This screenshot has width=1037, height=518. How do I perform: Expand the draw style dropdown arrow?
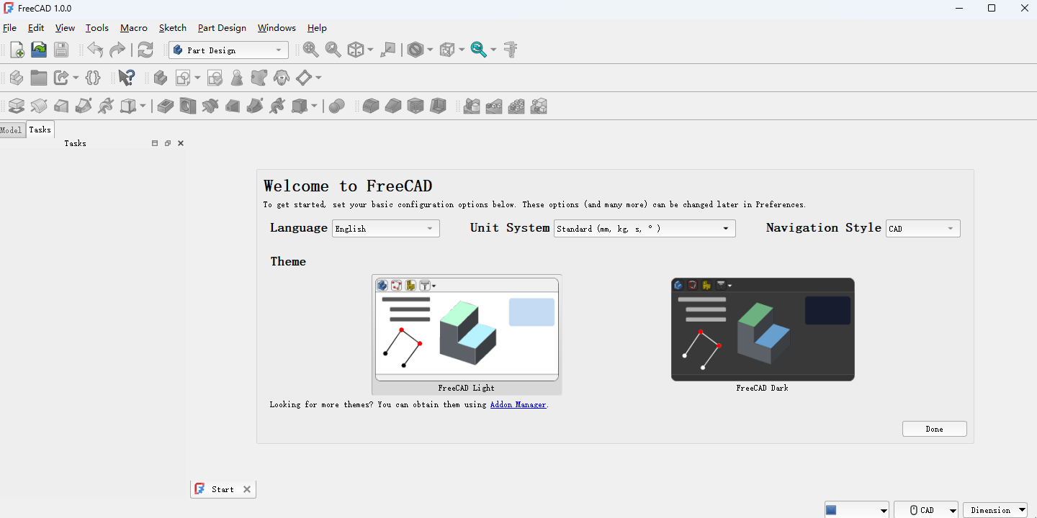[430, 50]
